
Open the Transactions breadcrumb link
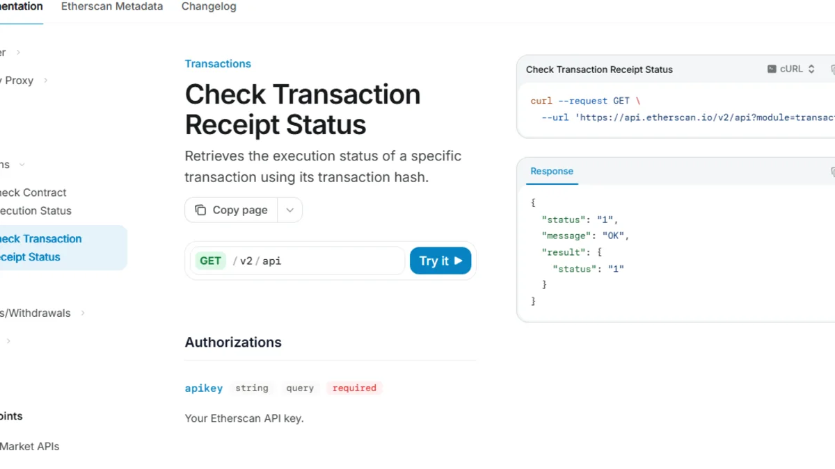coord(218,63)
